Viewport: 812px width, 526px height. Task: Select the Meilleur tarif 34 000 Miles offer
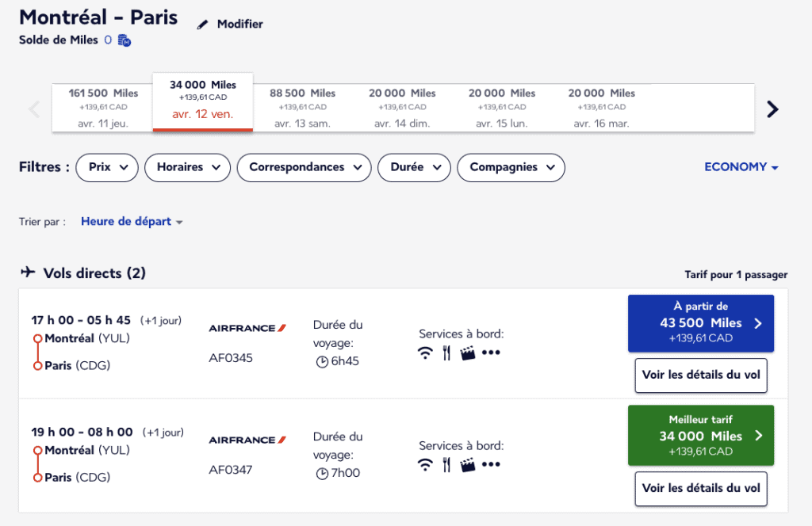[x=700, y=435]
